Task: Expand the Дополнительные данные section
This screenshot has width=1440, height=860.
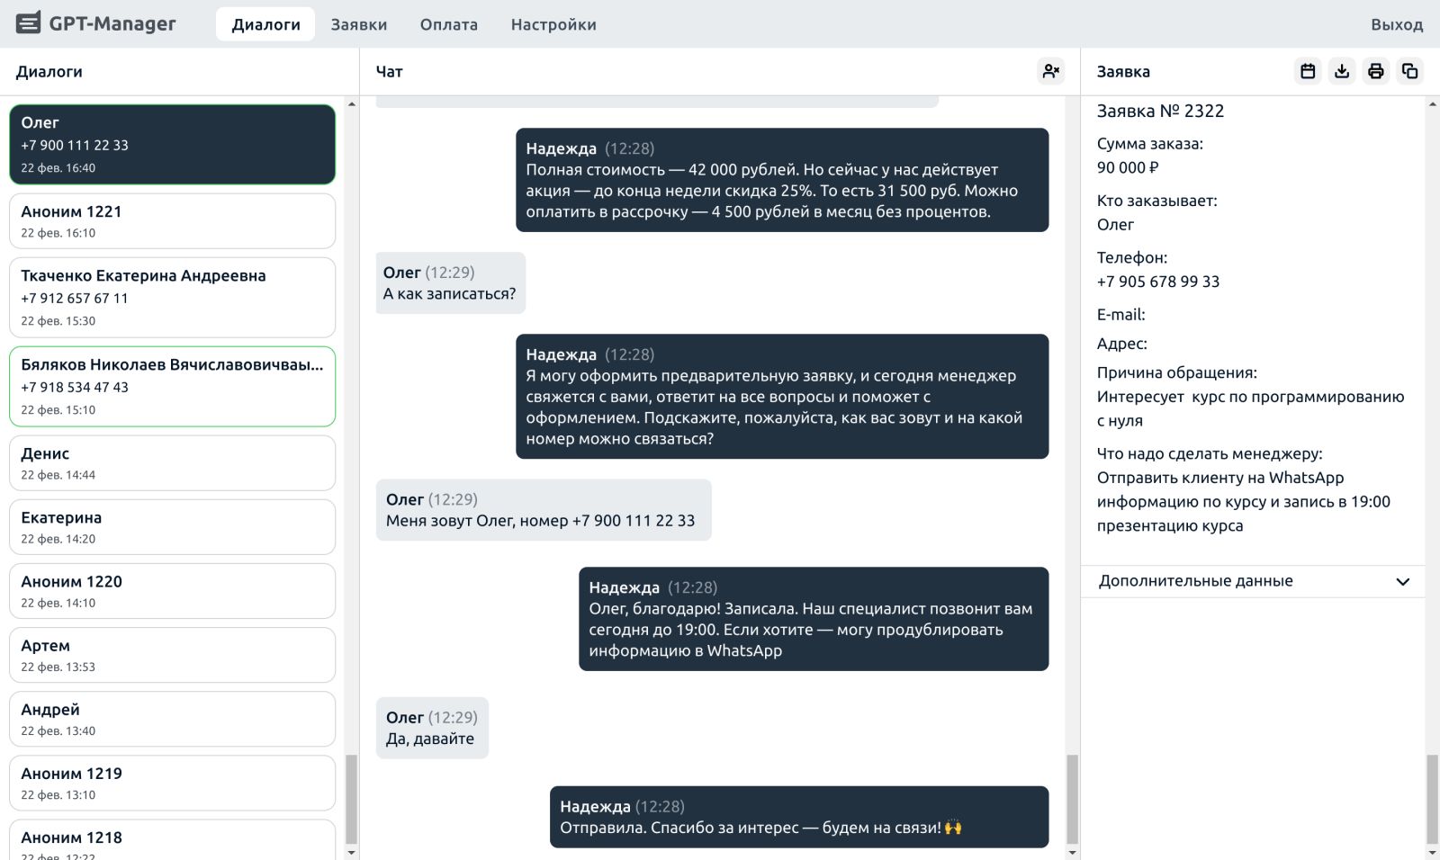Action: click(x=1195, y=581)
